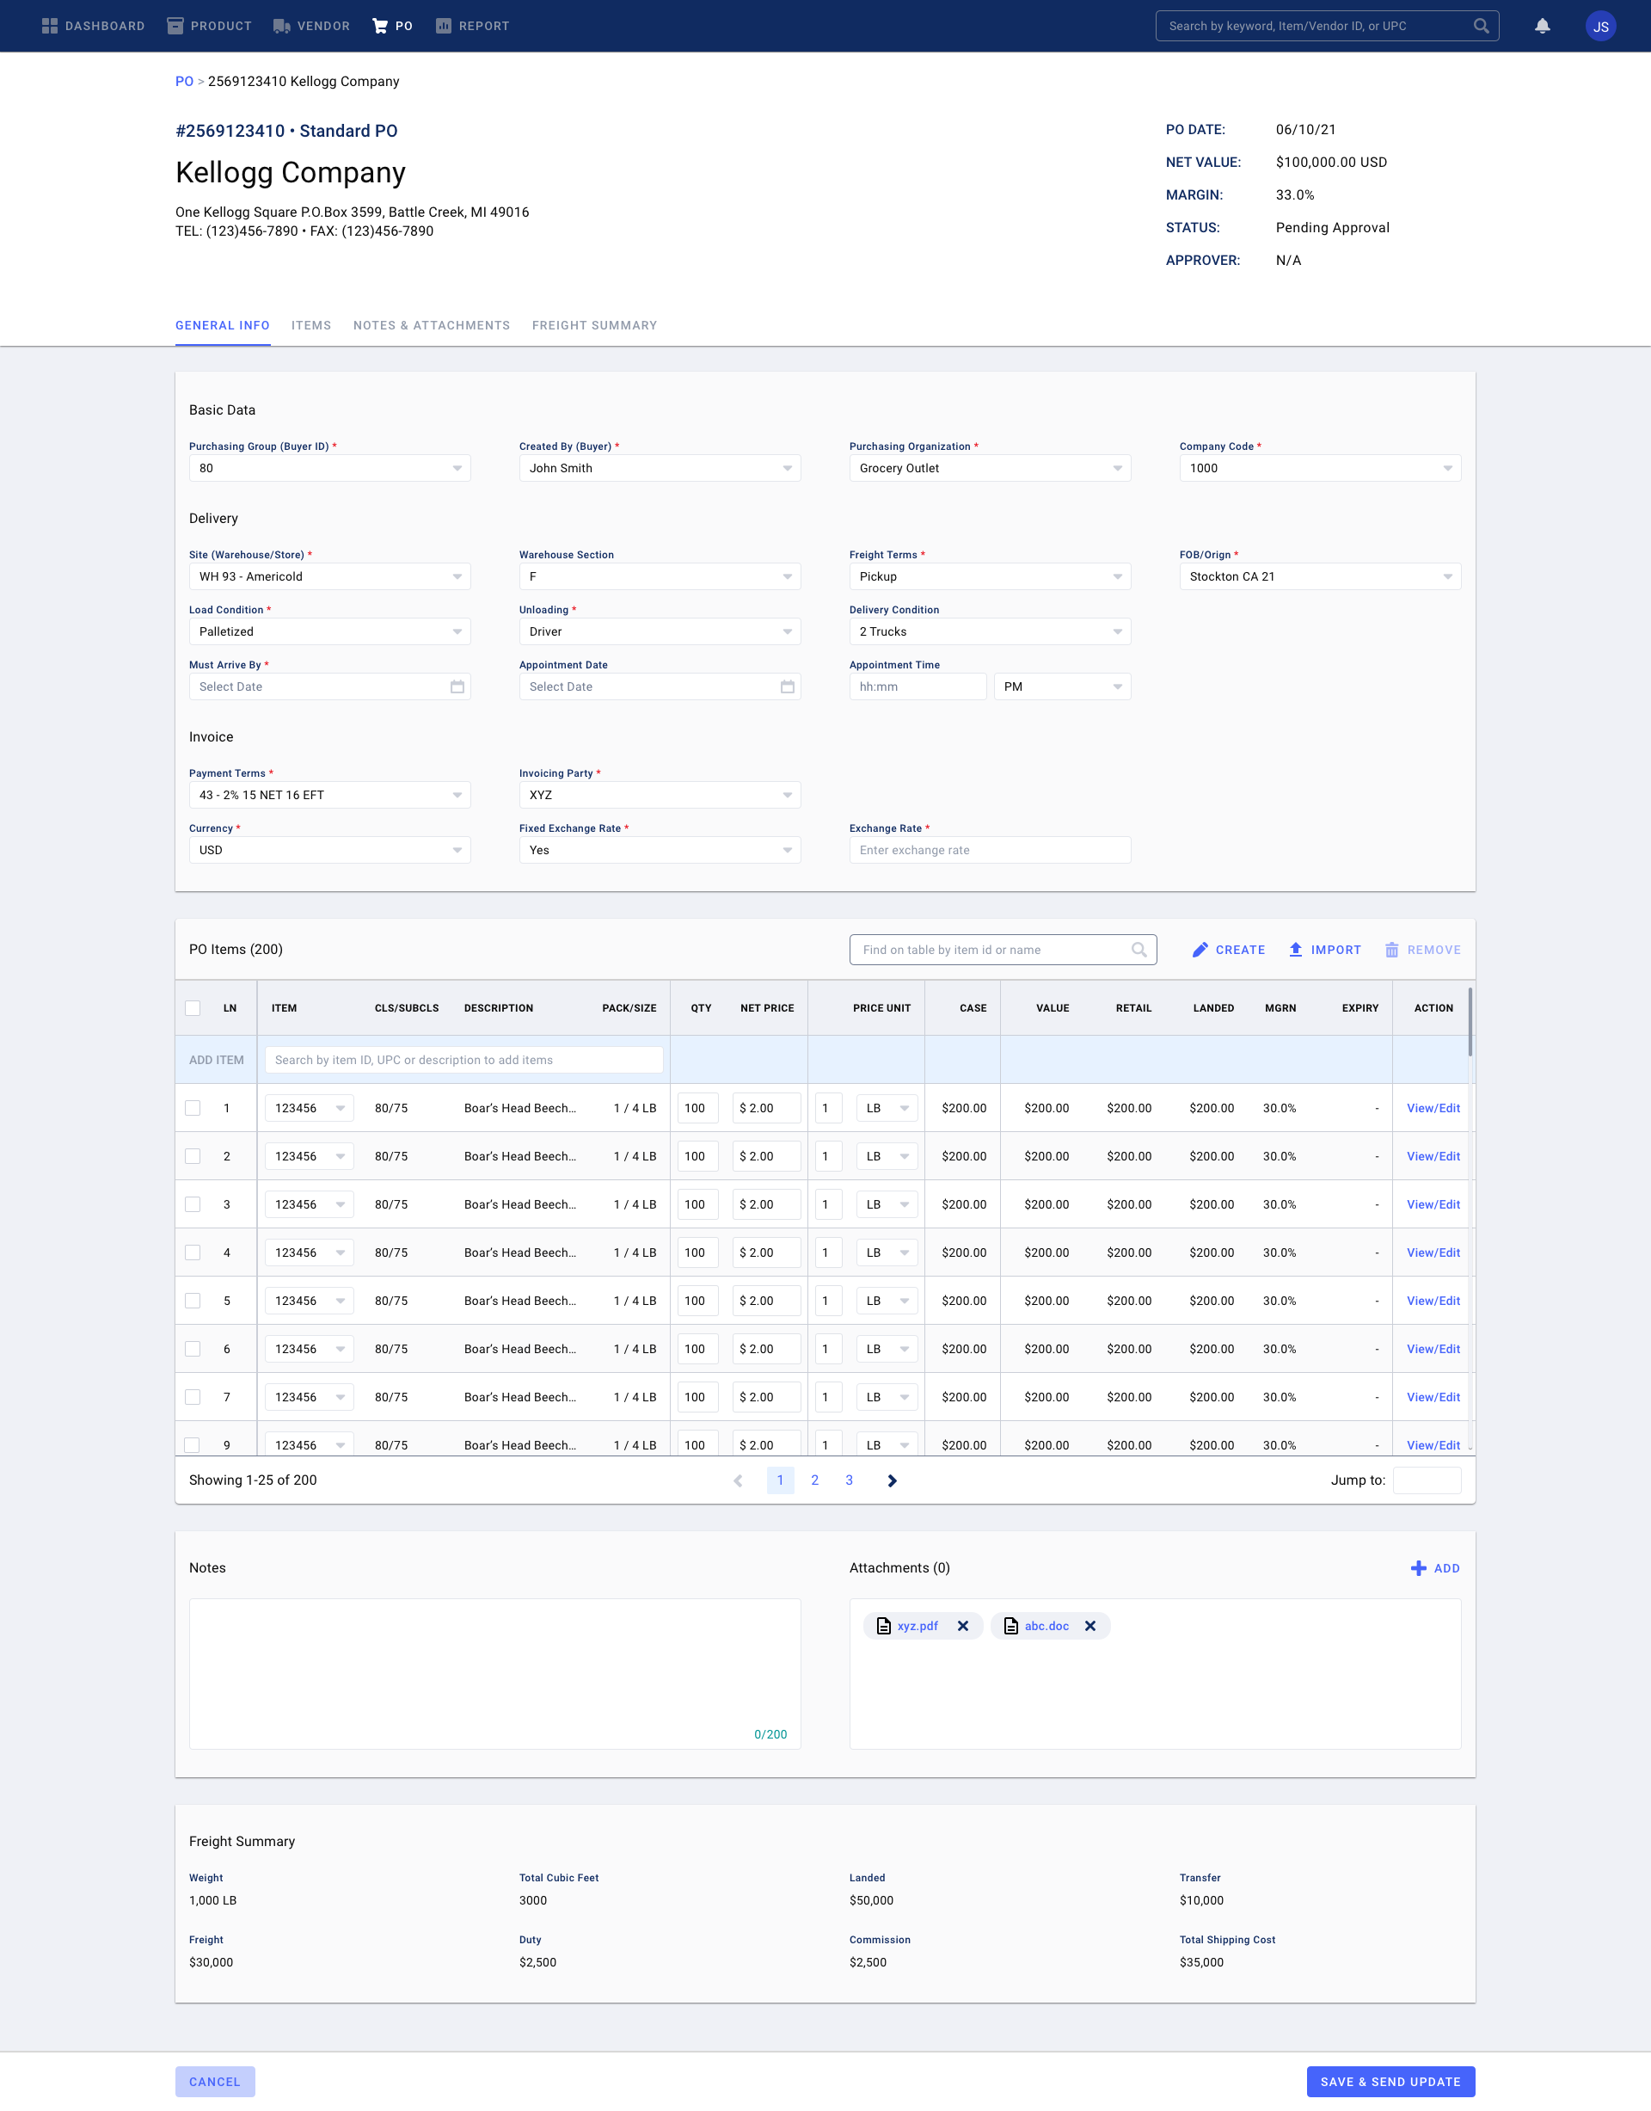Open the Vendor menu in top navigation
Viewport: 1651px width, 2111px height.
pyautogui.click(x=311, y=26)
